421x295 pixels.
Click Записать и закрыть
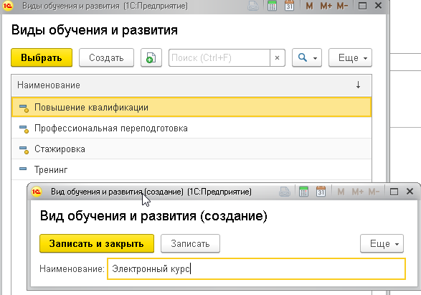[x=97, y=243]
